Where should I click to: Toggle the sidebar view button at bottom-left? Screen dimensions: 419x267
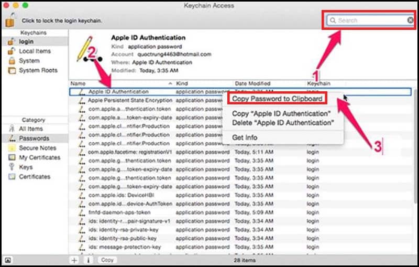(8, 260)
